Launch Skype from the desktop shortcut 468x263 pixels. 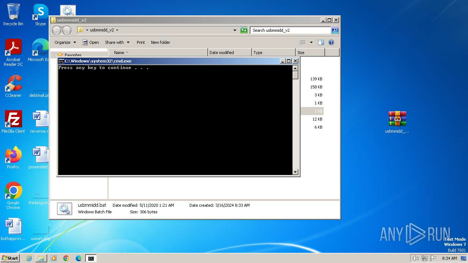click(40, 15)
